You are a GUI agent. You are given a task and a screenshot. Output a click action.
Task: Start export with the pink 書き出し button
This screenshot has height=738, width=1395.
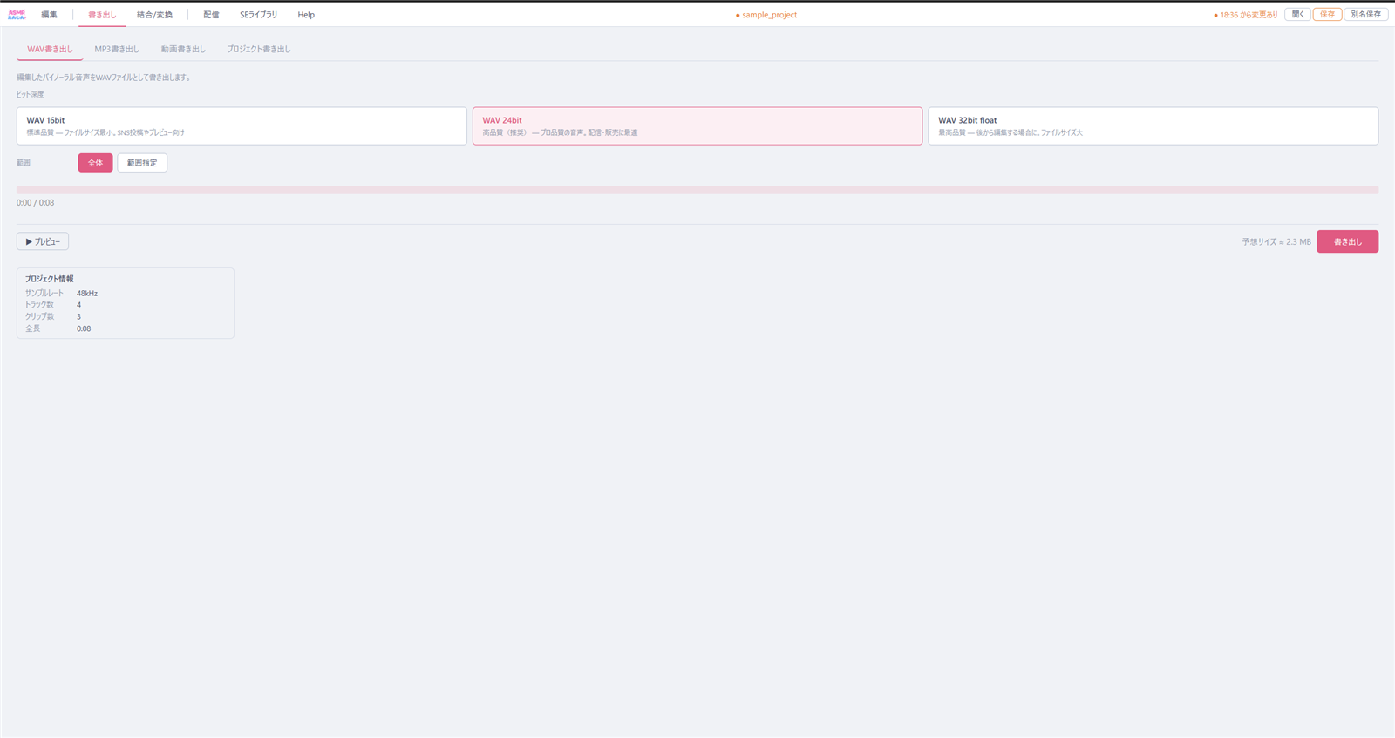click(1347, 241)
